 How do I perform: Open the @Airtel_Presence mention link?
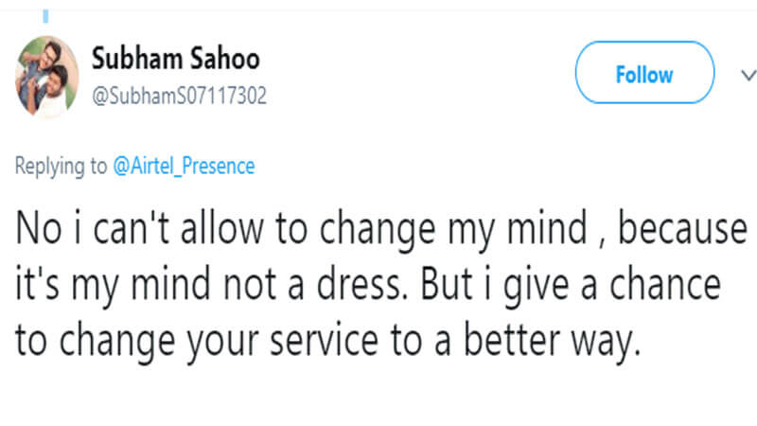[184, 166]
